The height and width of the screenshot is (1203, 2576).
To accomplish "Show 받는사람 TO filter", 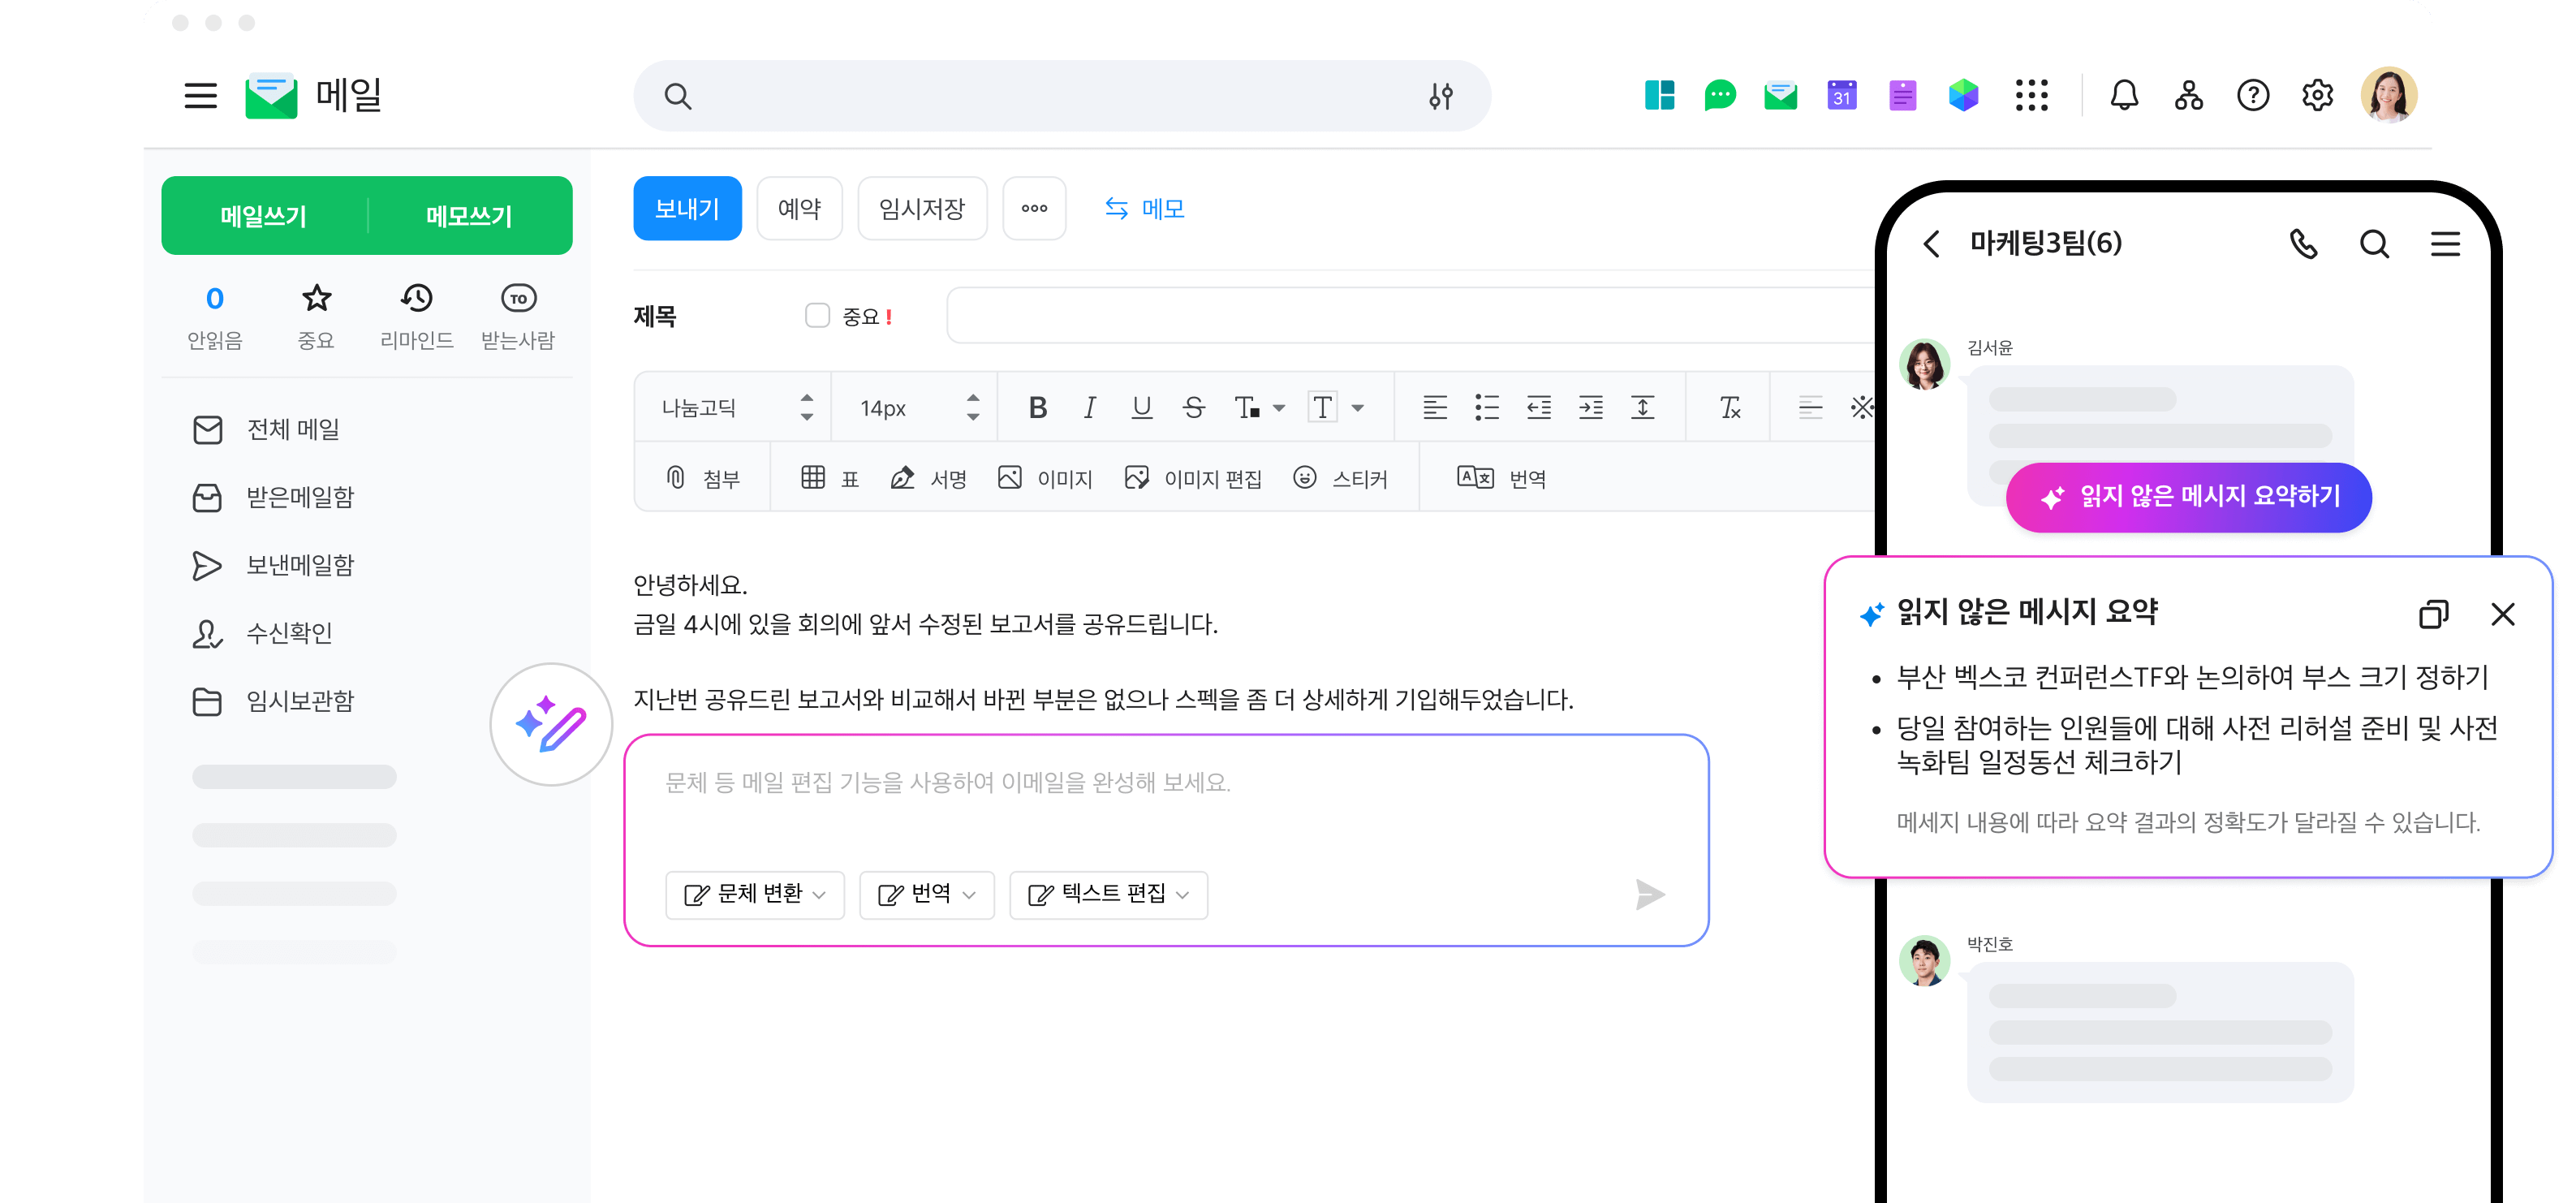I will pyautogui.click(x=518, y=318).
